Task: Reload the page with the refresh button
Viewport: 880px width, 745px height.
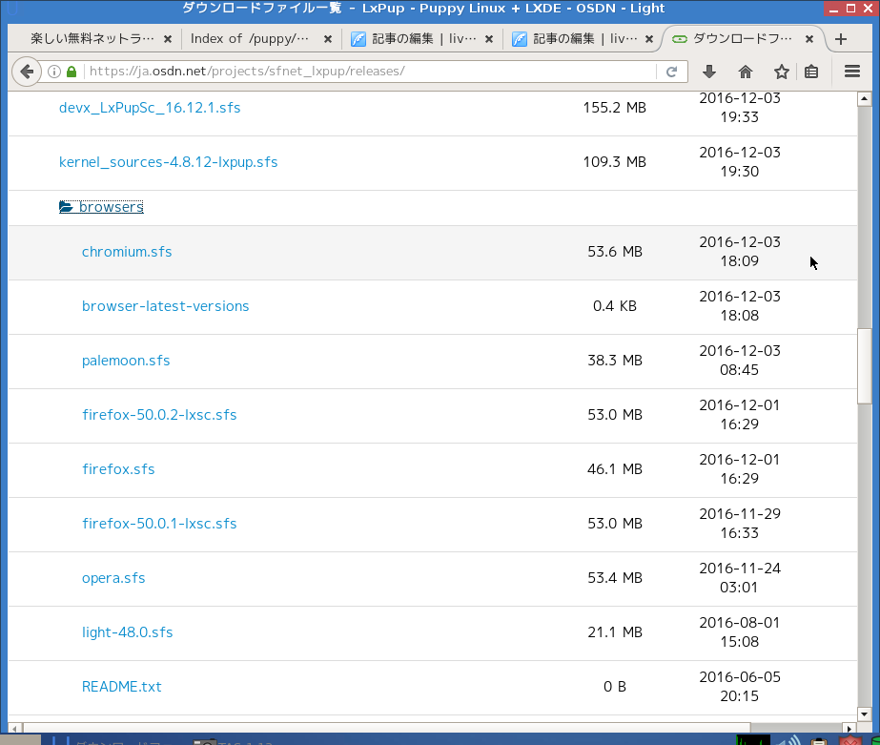Action: [672, 72]
